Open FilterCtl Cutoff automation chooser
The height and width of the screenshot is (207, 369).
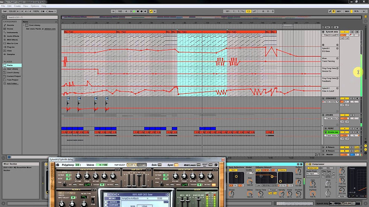pyautogui.click(x=331, y=35)
